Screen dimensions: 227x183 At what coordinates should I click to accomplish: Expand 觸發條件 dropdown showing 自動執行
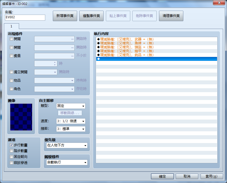[x=67, y=162]
